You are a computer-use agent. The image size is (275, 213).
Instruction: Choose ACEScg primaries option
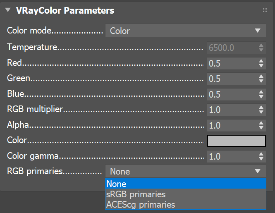coord(186,204)
